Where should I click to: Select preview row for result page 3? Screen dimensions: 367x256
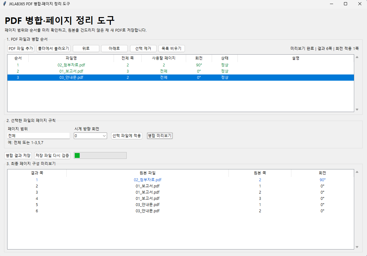(x=181, y=192)
